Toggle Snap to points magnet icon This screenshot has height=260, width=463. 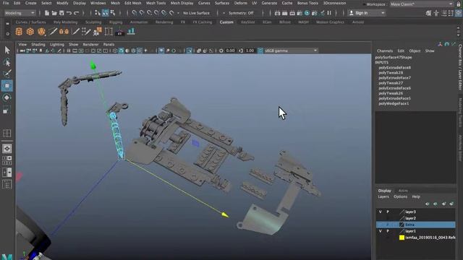(150, 13)
